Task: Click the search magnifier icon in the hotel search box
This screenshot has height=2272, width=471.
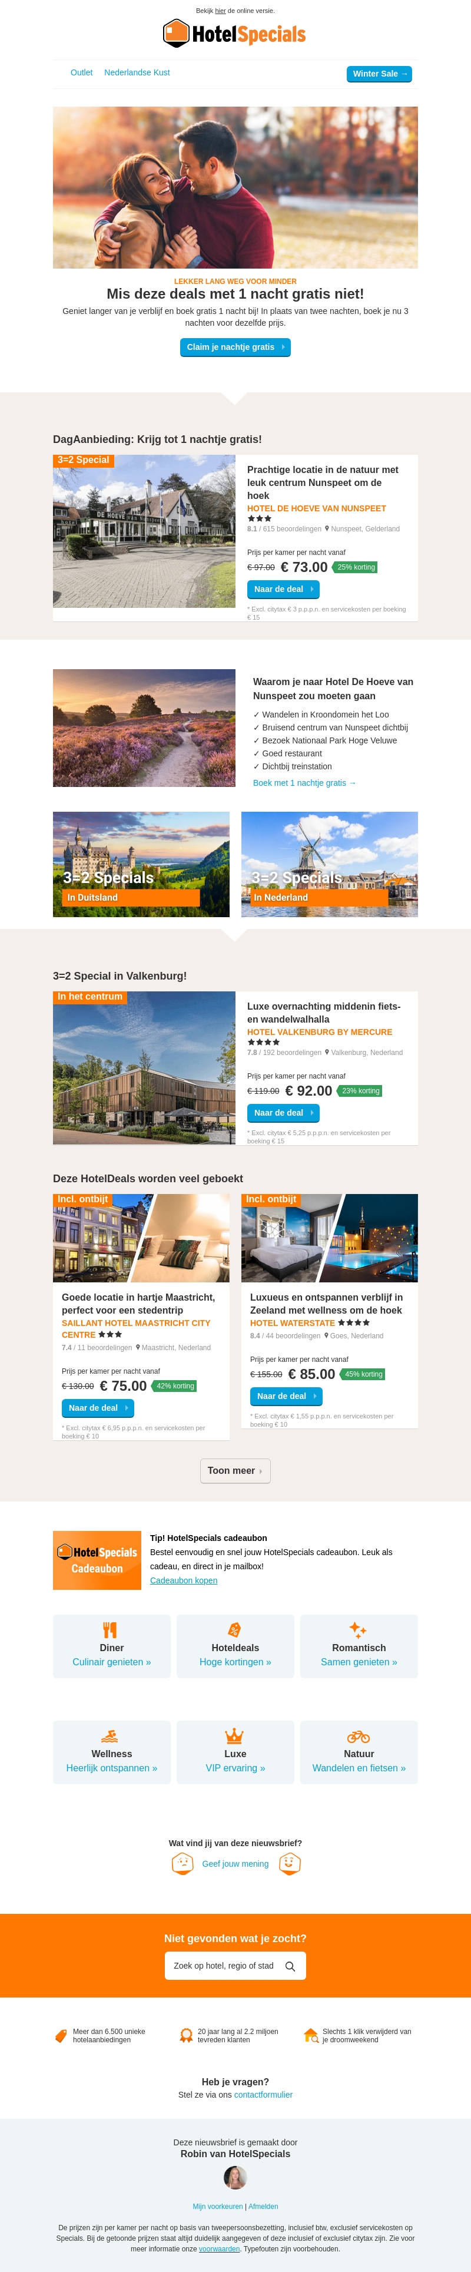Action: click(290, 1966)
